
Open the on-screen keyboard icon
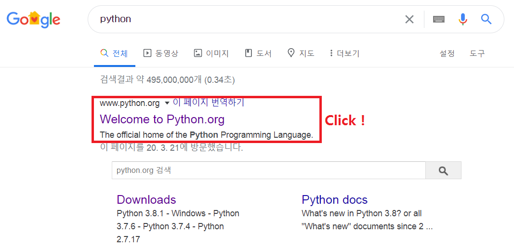[x=438, y=19]
